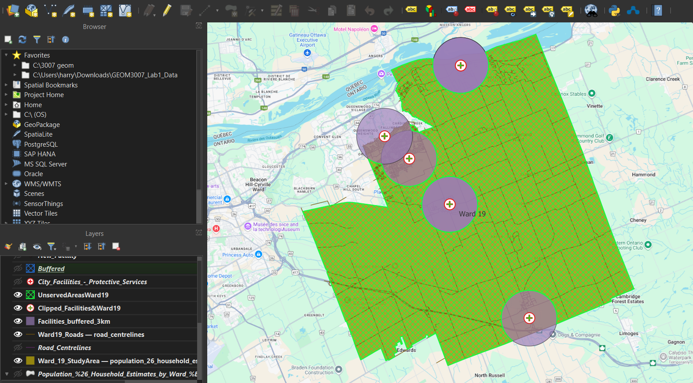The height and width of the screenshot is (383, 693).
Task: Click the New Shapefile Layer icon
Action: click(51, 10)
